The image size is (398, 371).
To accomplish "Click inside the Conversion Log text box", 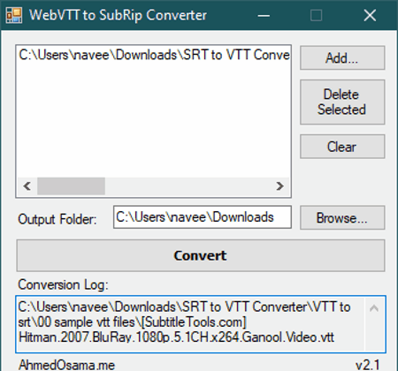I will tap(190, 324).
